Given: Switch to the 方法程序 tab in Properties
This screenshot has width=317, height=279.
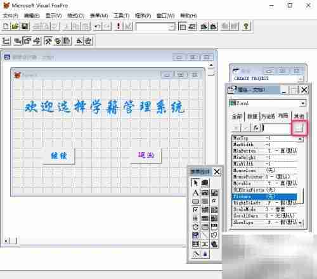Looking at the screenshot, I should coord(268,116).
